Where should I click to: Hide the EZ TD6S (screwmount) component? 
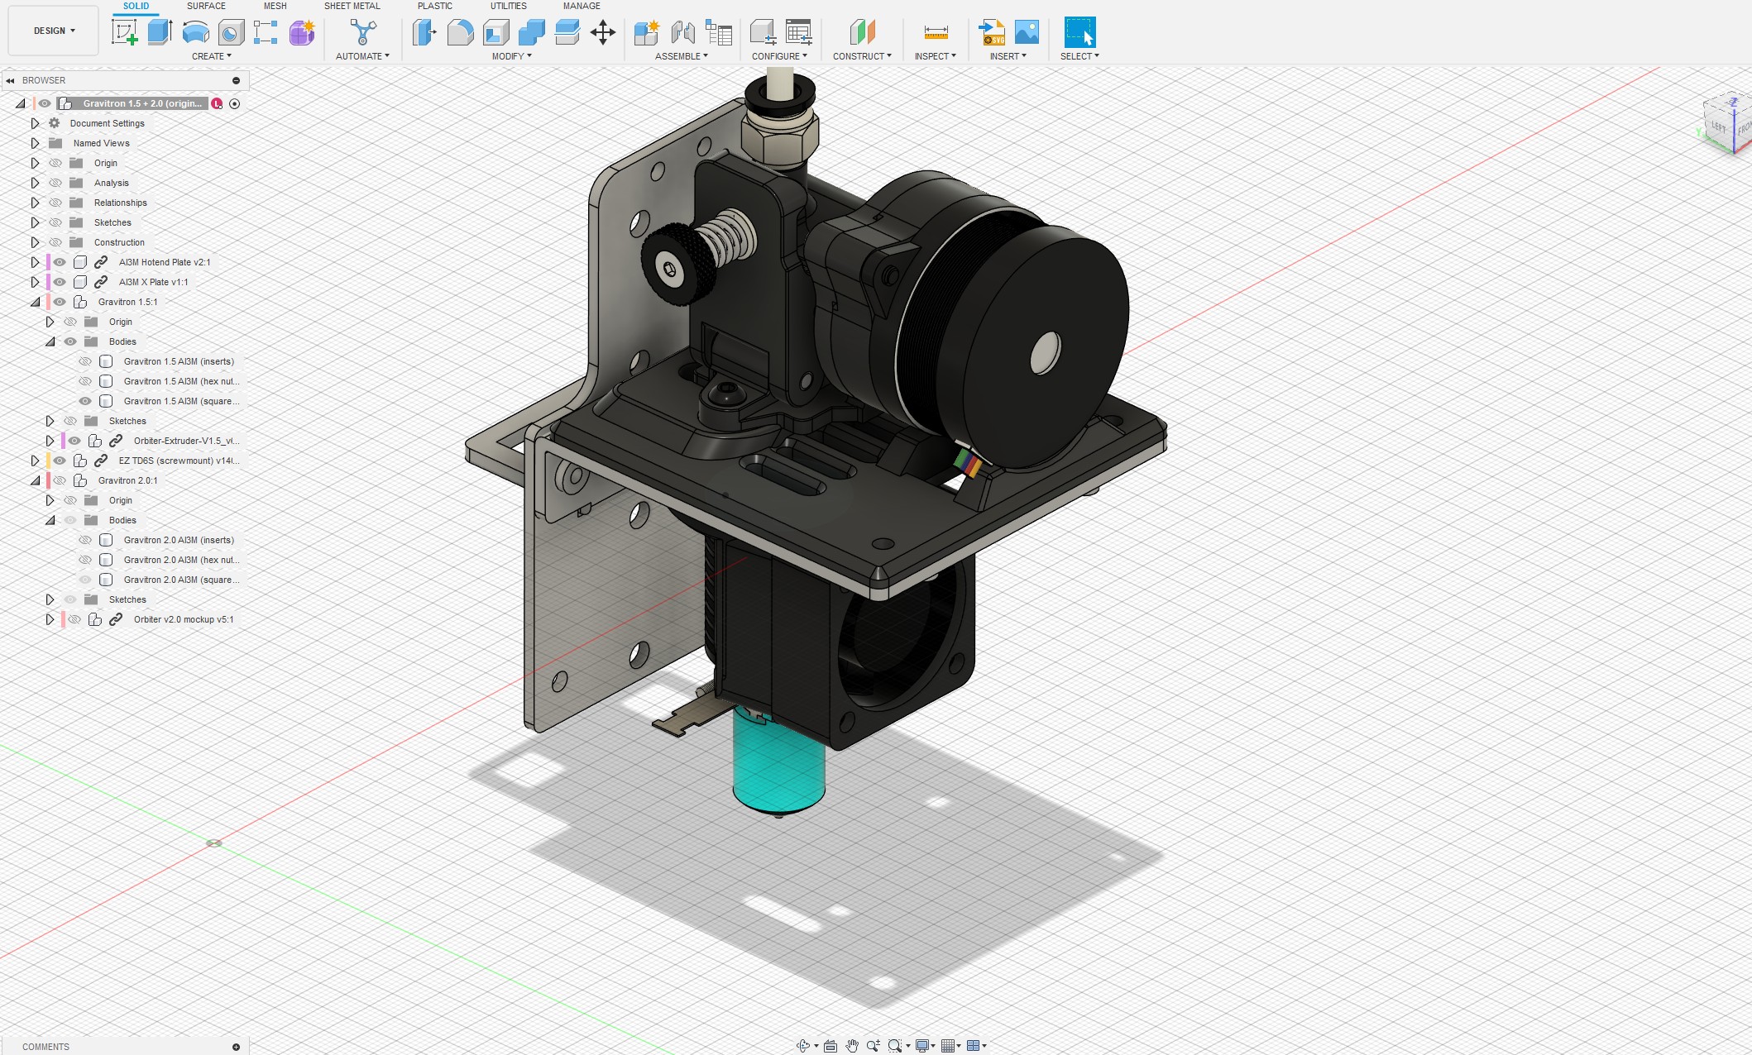point(60,461)
